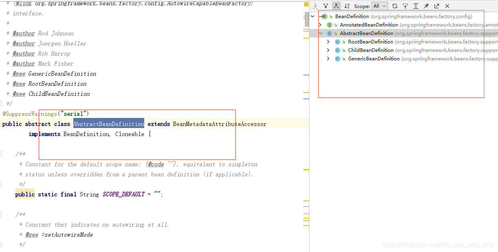Click the RootBeanDefinition class icon
This screenshot has height=252, width=498.
pyautogui.click(x=338, y=42)
